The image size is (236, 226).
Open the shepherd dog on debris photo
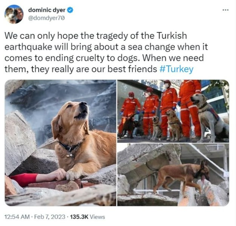tap(173, 175)
